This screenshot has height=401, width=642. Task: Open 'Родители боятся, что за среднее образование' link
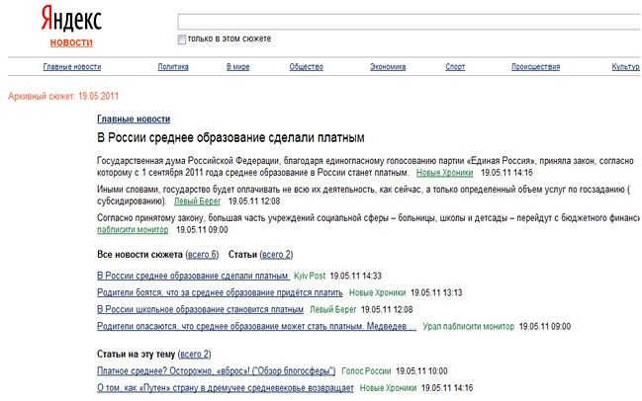click(x=220, y=292)
